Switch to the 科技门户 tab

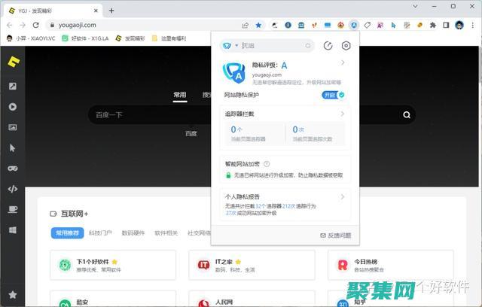click(100, 233)
